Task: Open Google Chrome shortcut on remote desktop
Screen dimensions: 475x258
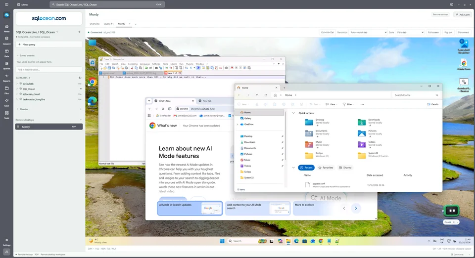Action: [93, 85]
